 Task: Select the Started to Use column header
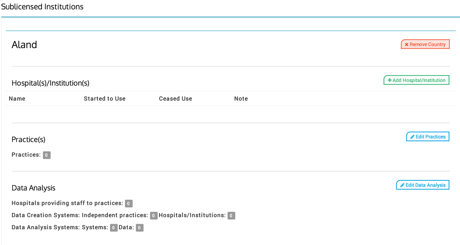[x=105, y=99]
